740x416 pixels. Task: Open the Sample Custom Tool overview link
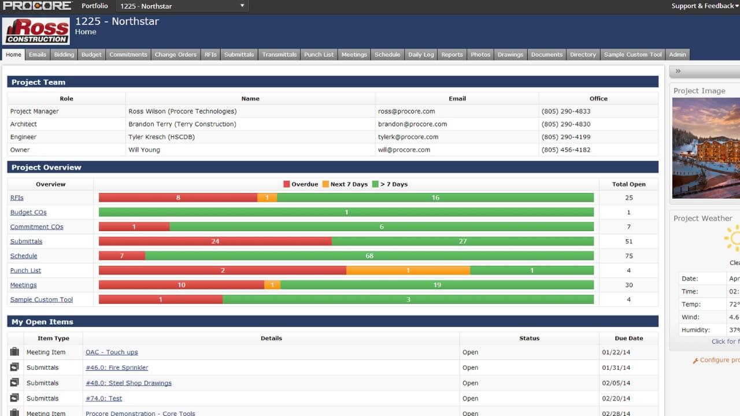pyautogui.click(x=42, y=299)
